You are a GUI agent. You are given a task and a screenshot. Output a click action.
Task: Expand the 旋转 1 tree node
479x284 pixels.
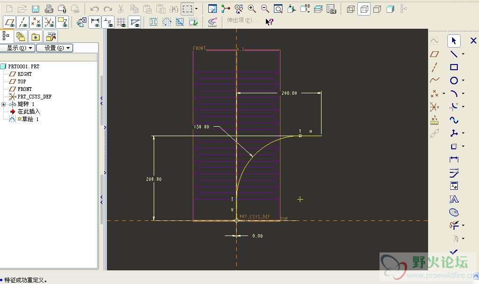[x=4, y=105]
